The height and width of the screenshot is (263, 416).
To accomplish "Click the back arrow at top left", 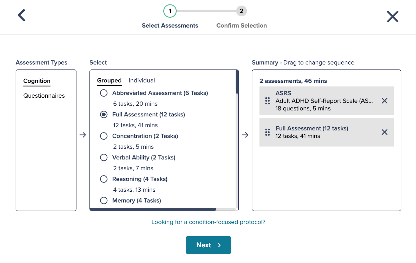I will pos(22,15).
